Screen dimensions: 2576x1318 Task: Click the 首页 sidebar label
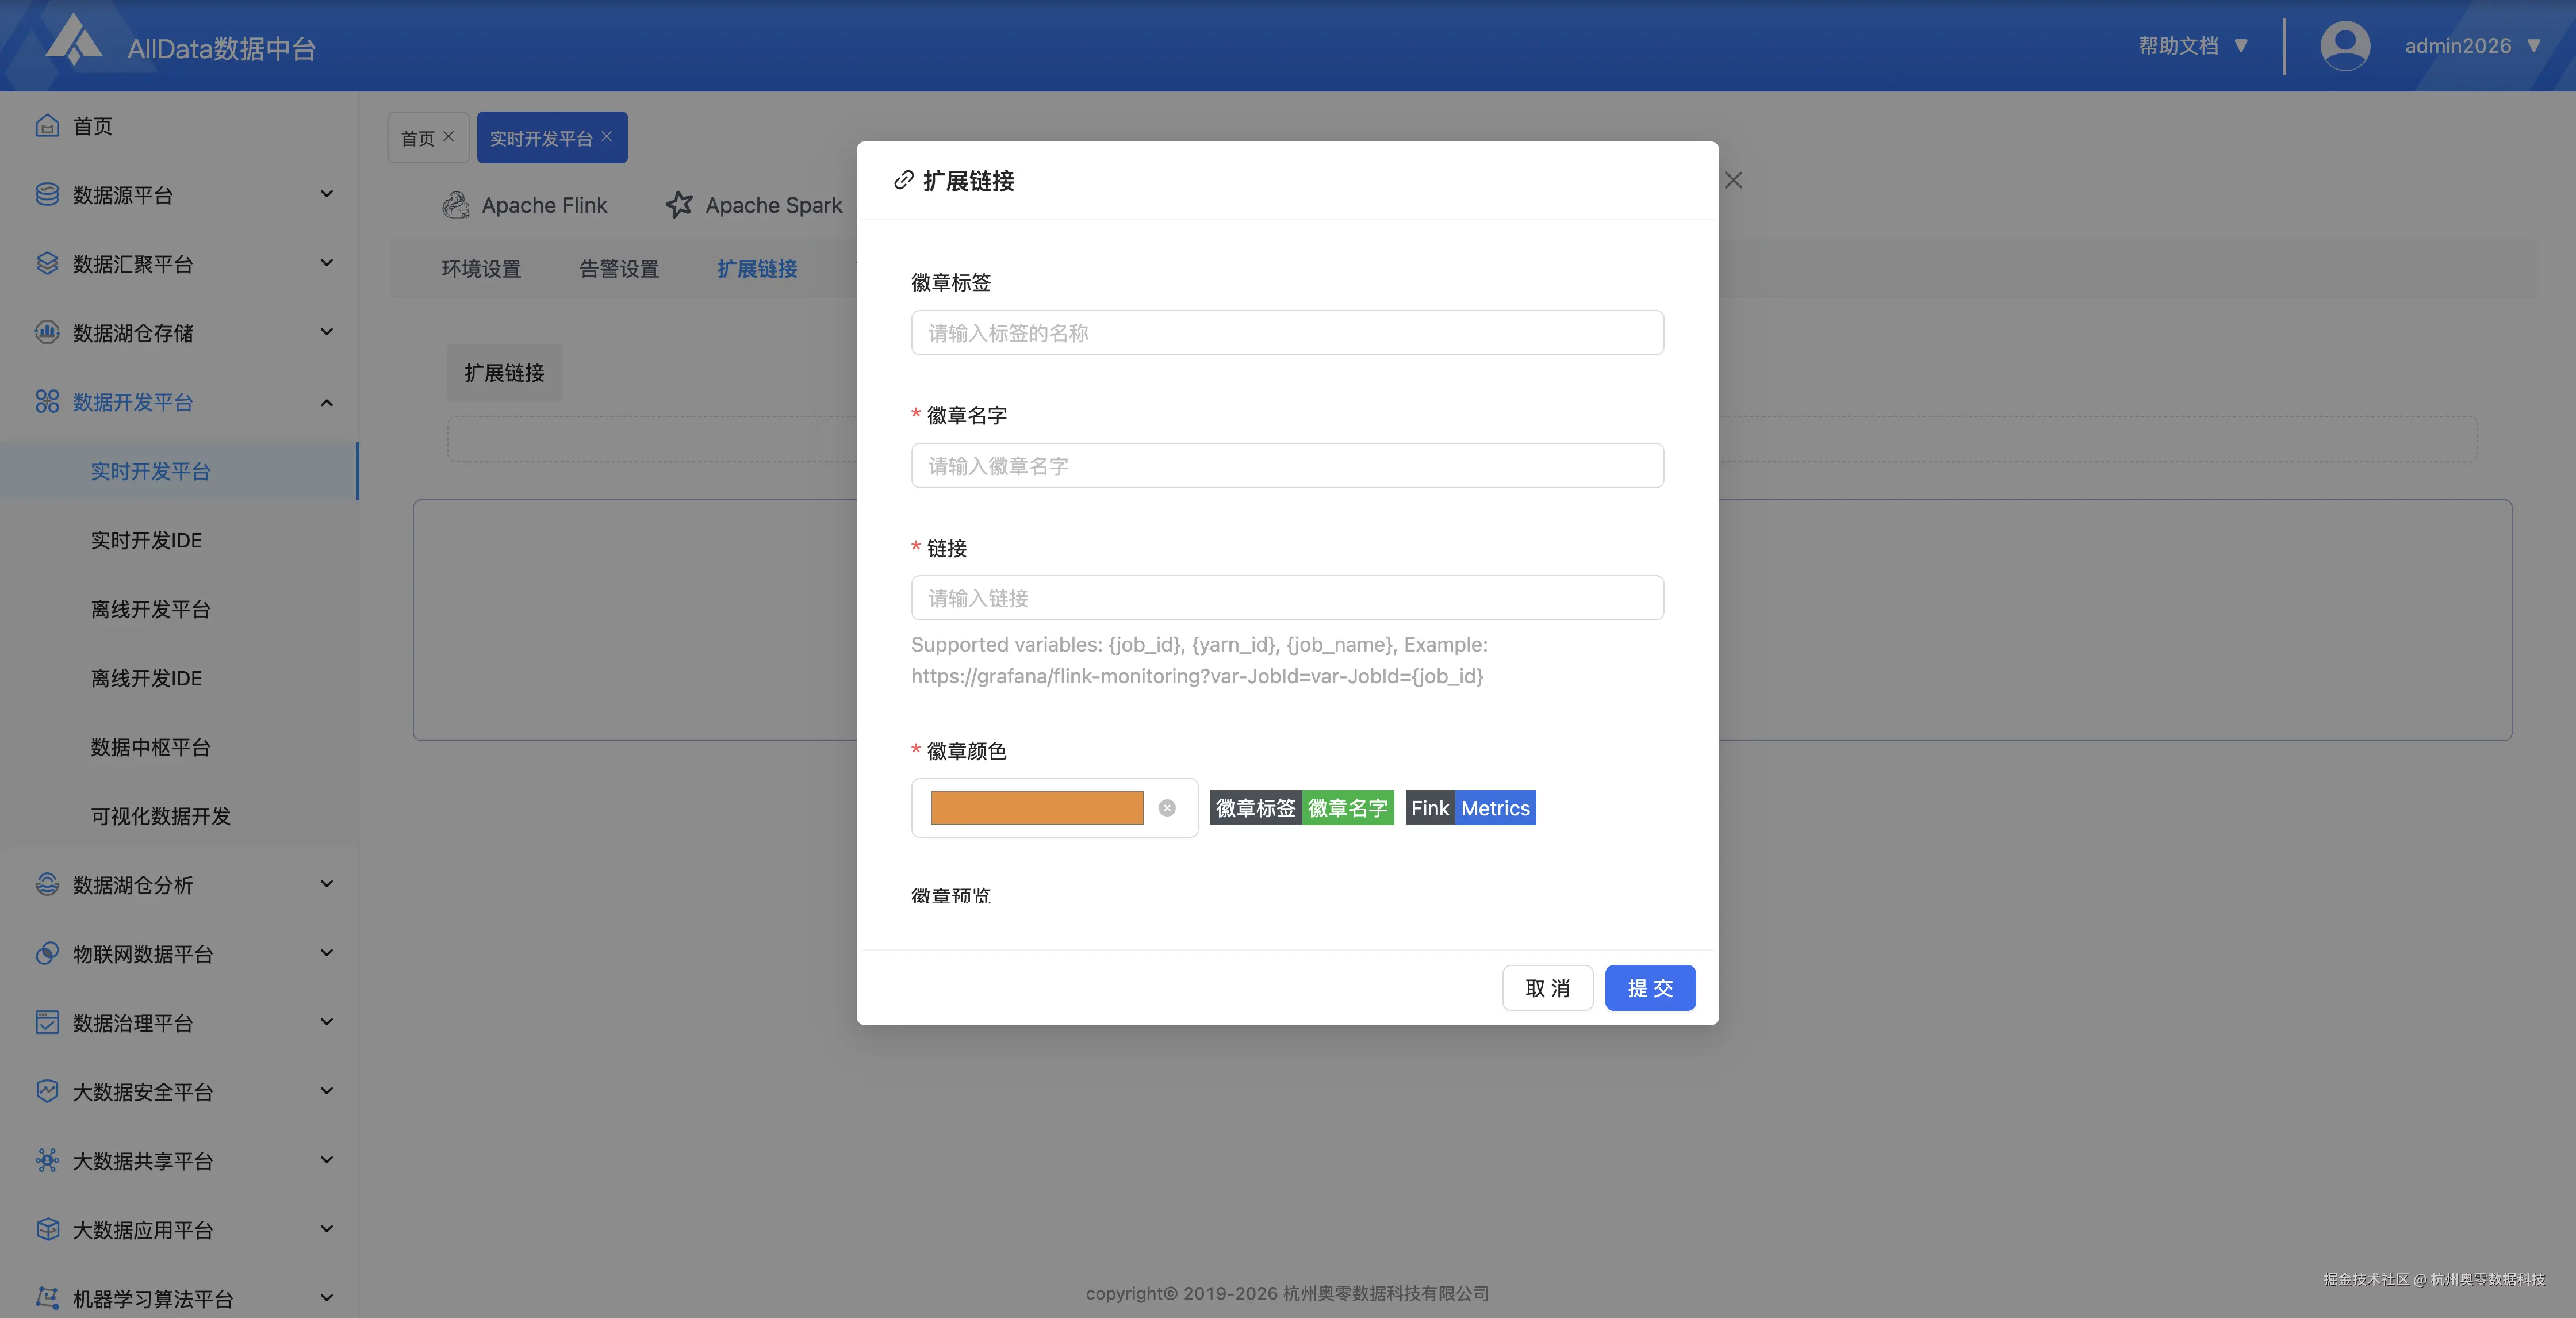coord(93,126)
